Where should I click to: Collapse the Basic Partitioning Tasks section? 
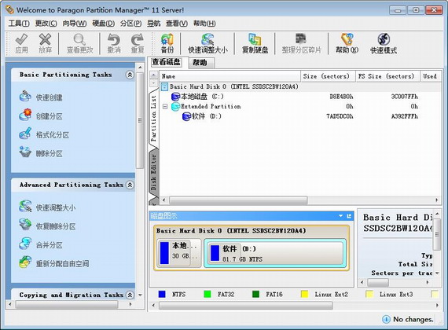coord(130,75)
